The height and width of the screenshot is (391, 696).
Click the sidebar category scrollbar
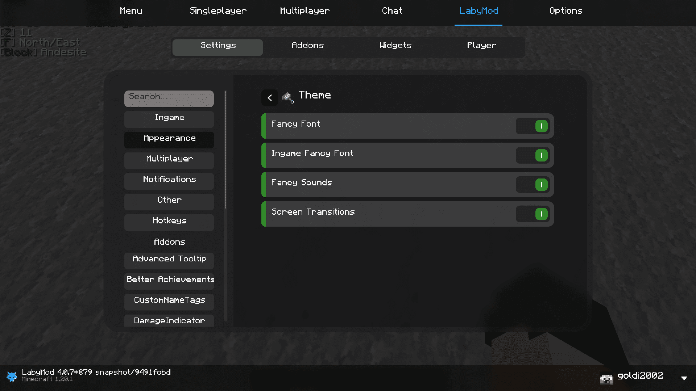click(225, 150)
